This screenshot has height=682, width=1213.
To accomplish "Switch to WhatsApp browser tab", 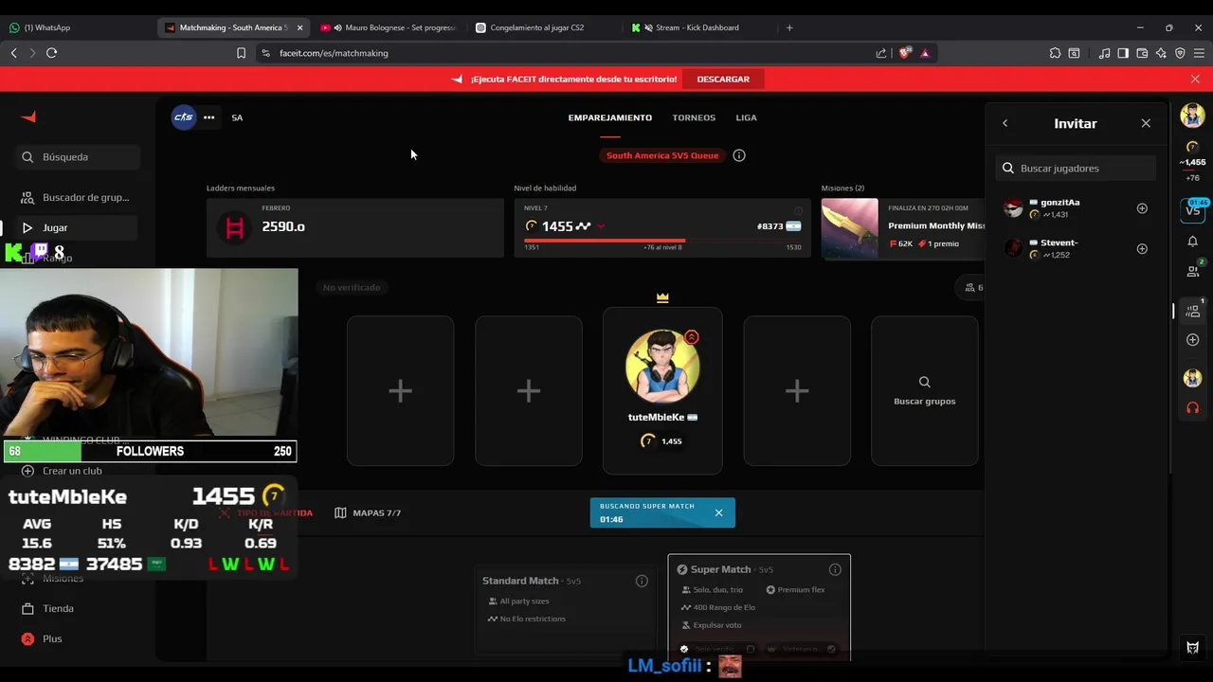I will 76,27.
